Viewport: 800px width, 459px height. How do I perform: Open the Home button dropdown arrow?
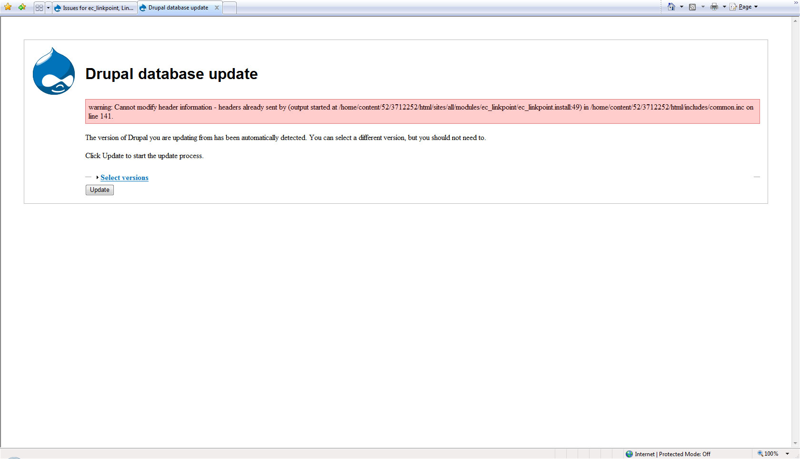[x=681, y=7]
